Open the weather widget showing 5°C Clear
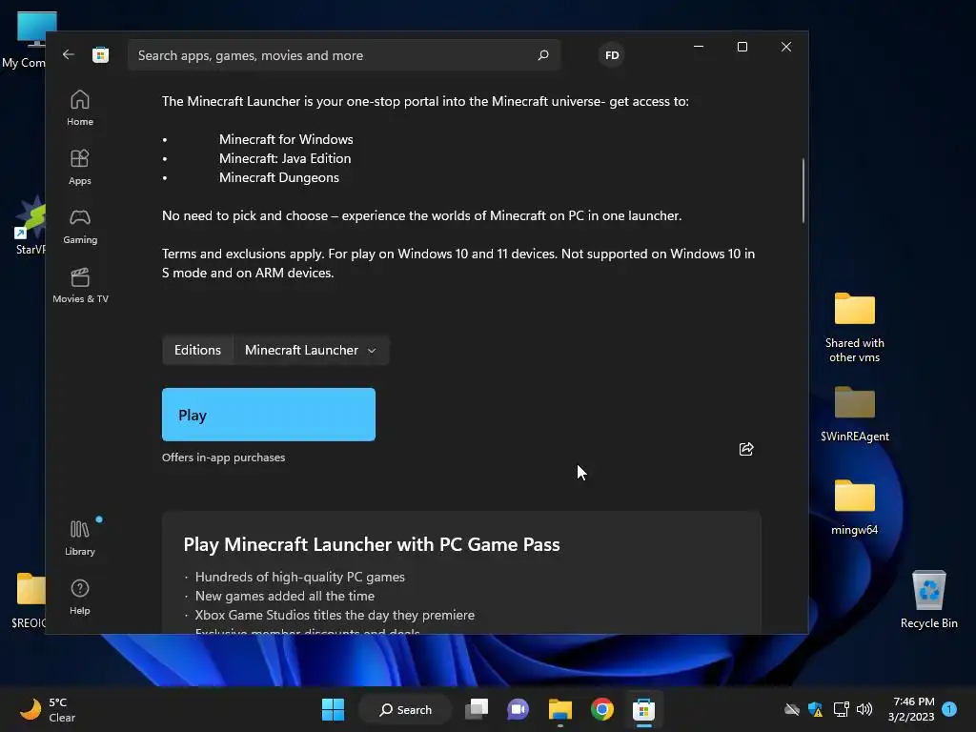The width and height of the screenshot is (976, 732). (x=48, y=709)
